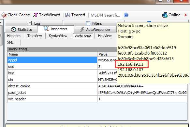Click the Statistics stopwatch icon
The image size is (190, 127).
pyautogui.click(x=13, y=29)
